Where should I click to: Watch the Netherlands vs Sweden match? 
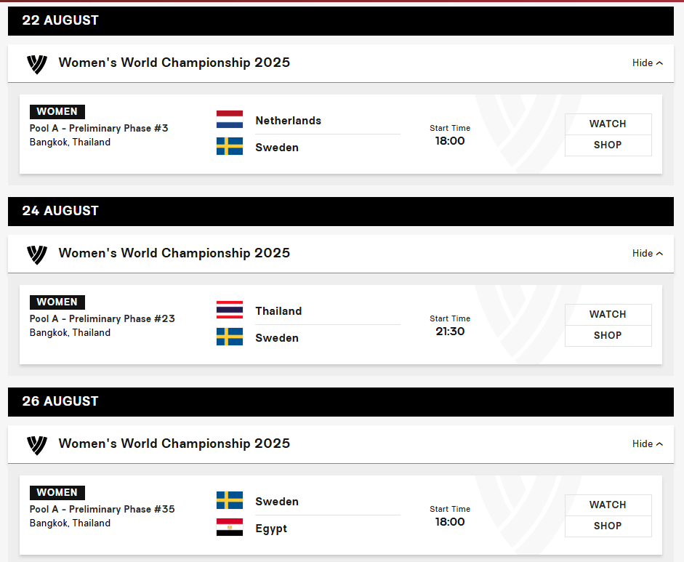[608, 124]
